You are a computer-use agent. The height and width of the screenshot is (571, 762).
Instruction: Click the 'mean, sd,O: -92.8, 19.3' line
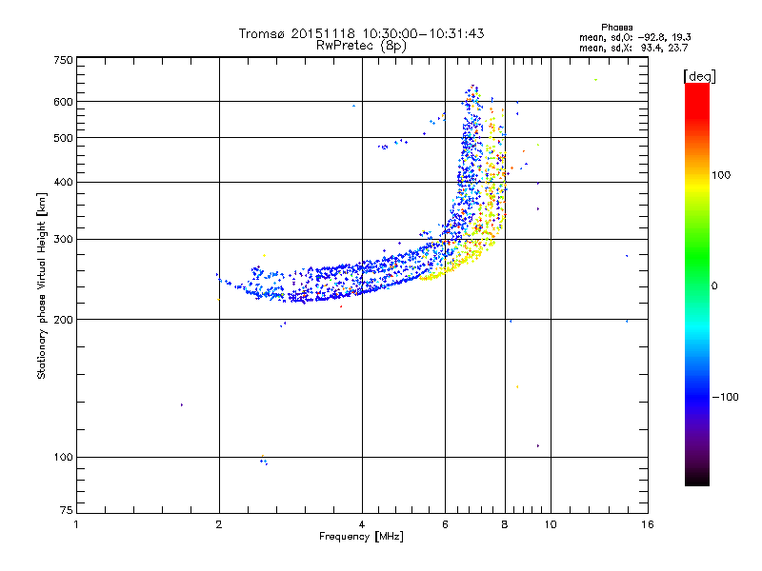[x=634, y=37]
